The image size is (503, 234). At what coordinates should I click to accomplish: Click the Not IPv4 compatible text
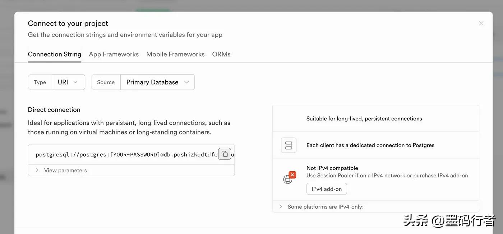(332, 168)
